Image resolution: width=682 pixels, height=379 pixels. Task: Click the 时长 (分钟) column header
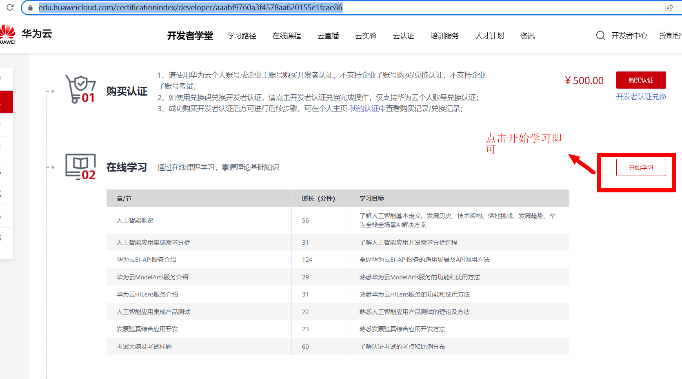pyautogui.click(x=318, y=198)
